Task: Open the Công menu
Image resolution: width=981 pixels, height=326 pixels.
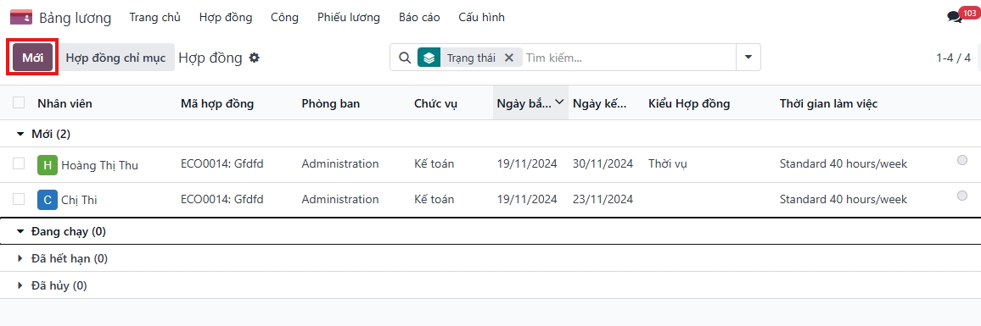Action: (x=284, y=18)
